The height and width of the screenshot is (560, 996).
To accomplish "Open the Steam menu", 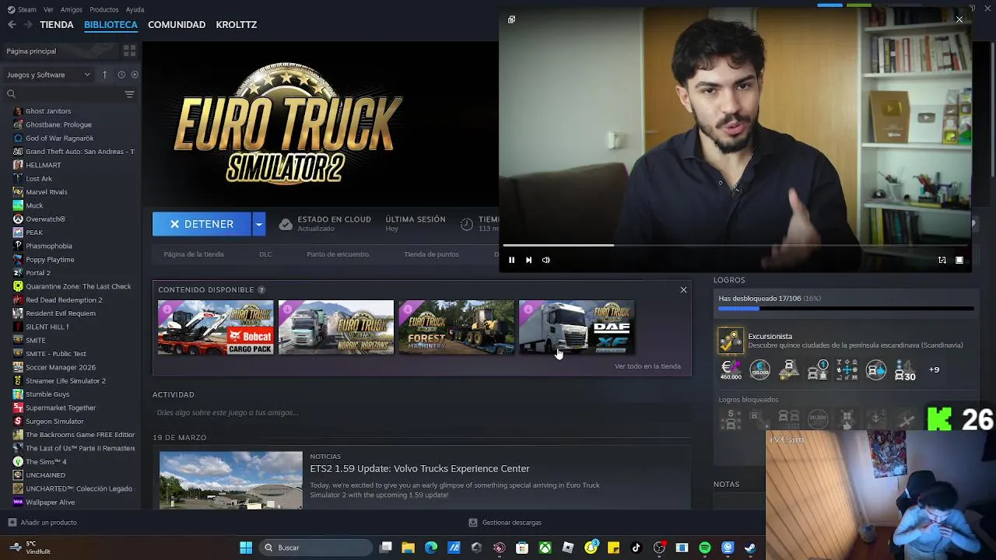I will (22, 9).
